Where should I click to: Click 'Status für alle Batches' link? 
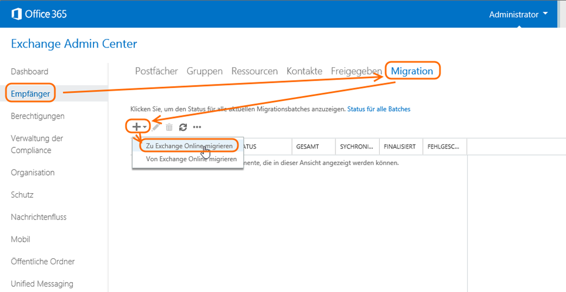tap(379, 109)
